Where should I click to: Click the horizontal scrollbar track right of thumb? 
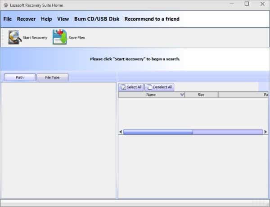228,132
